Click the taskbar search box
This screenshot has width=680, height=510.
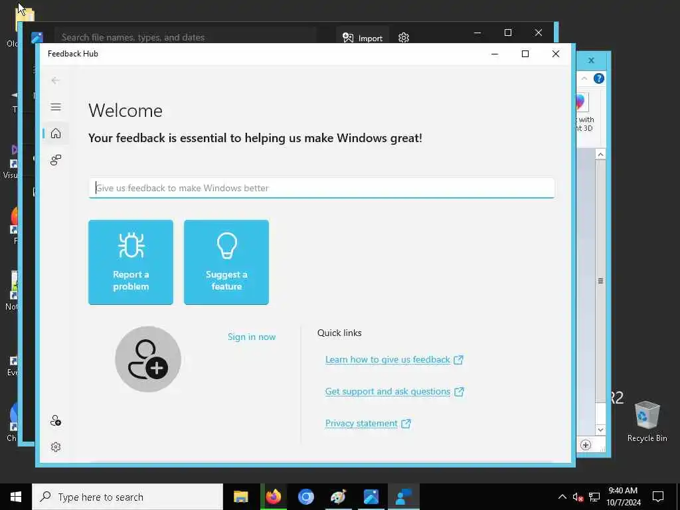coord(127,497)
